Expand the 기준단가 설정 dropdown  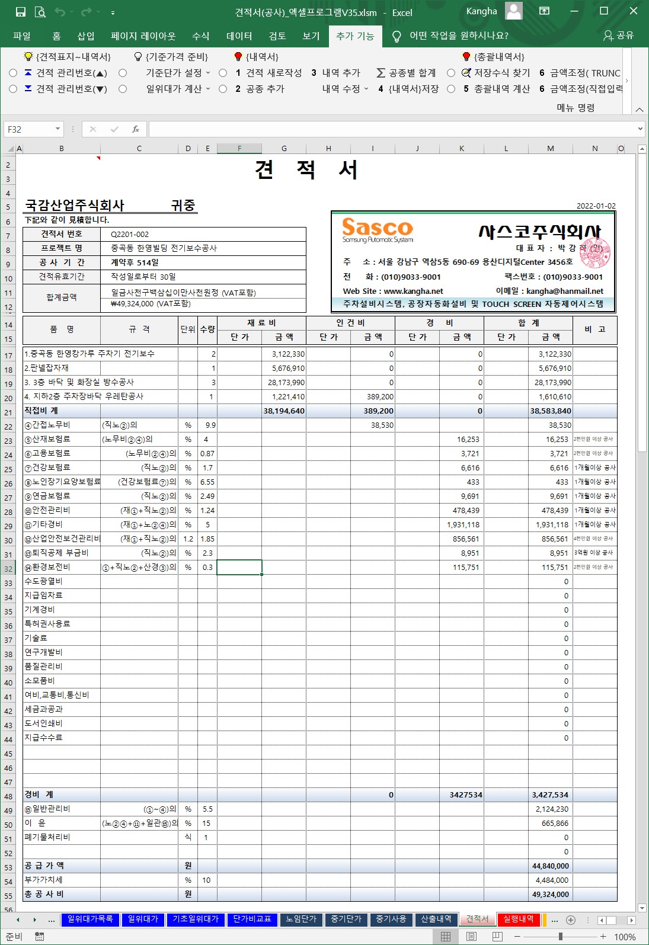(x=208, y=73)
